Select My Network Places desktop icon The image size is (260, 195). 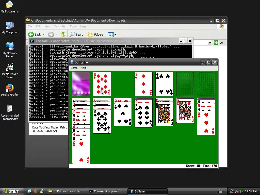(x=10, y=50)
